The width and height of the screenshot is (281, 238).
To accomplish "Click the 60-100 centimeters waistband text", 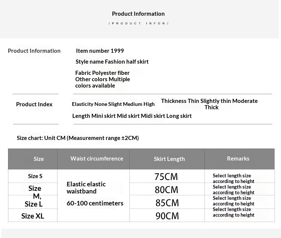I will [x=95, y=204].
